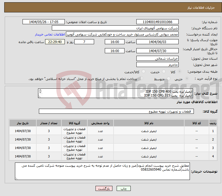Click the ردیف column header
222x196 pixels.
point(213,123)
